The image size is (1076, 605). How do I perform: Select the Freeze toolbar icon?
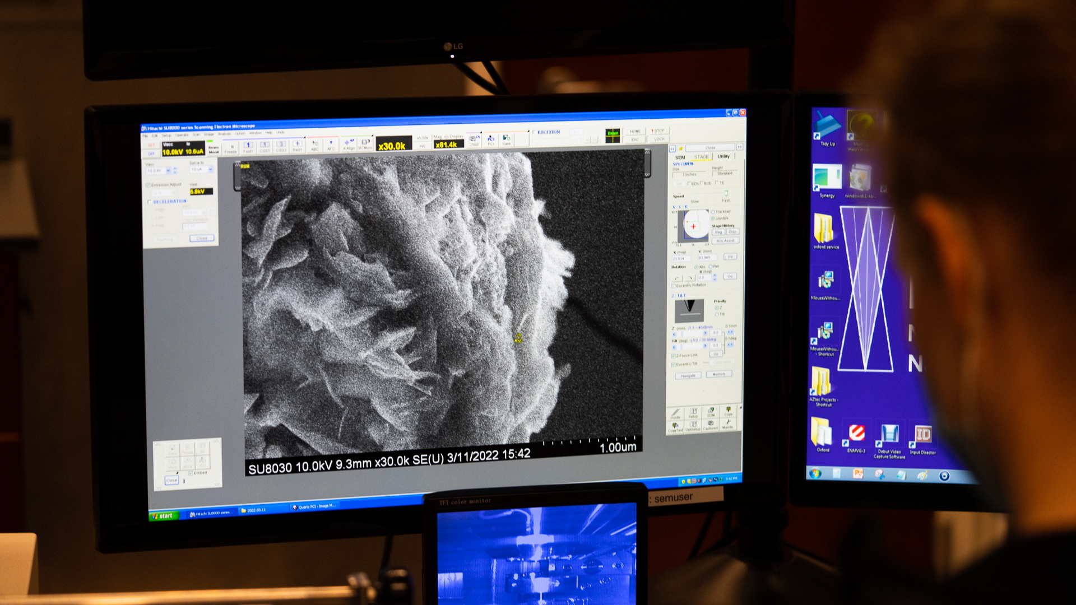tap(233, 147)
